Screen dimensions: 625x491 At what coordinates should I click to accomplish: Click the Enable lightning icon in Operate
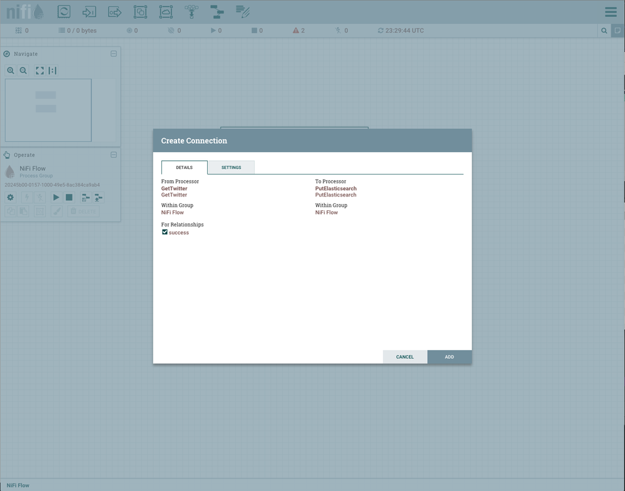pos(27,197)
